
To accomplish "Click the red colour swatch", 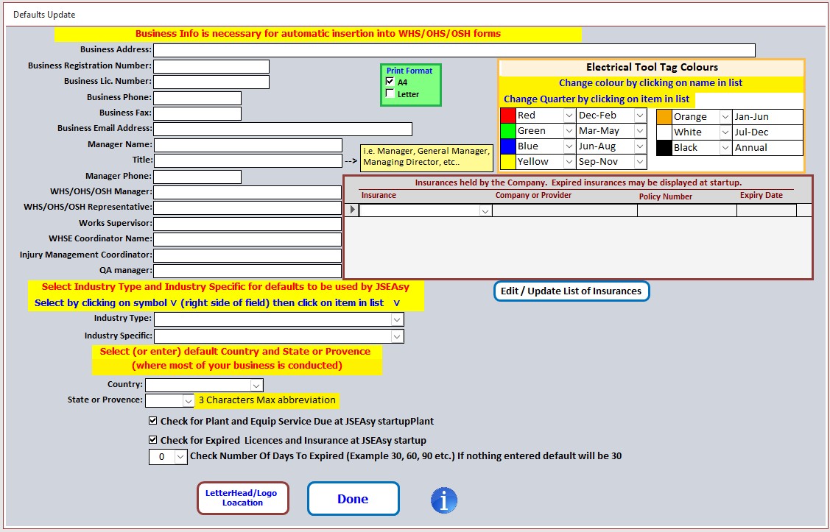I will [508, 116].
